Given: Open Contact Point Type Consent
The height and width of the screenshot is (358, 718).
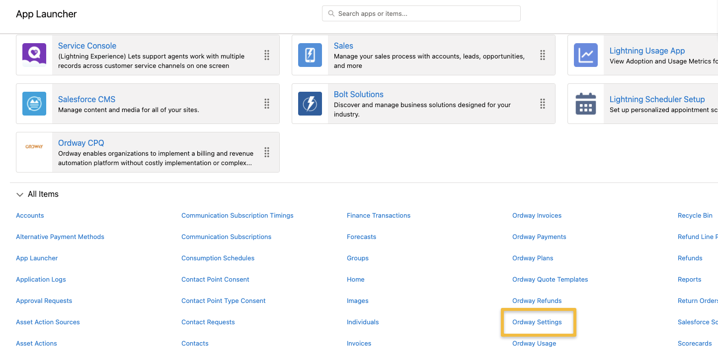Looking at the screenshot, I should click(224, 300).
